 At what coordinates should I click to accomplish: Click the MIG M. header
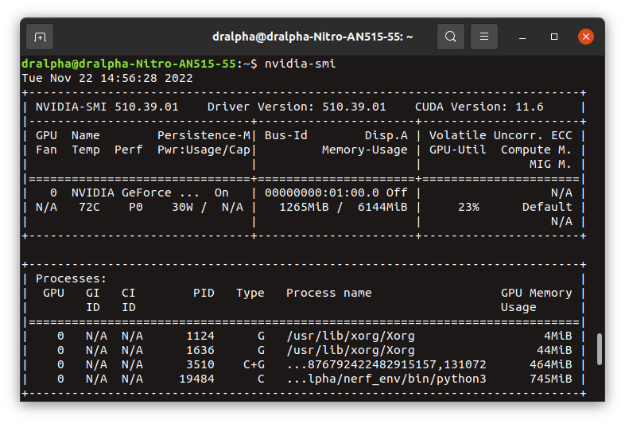coord(550,165)
